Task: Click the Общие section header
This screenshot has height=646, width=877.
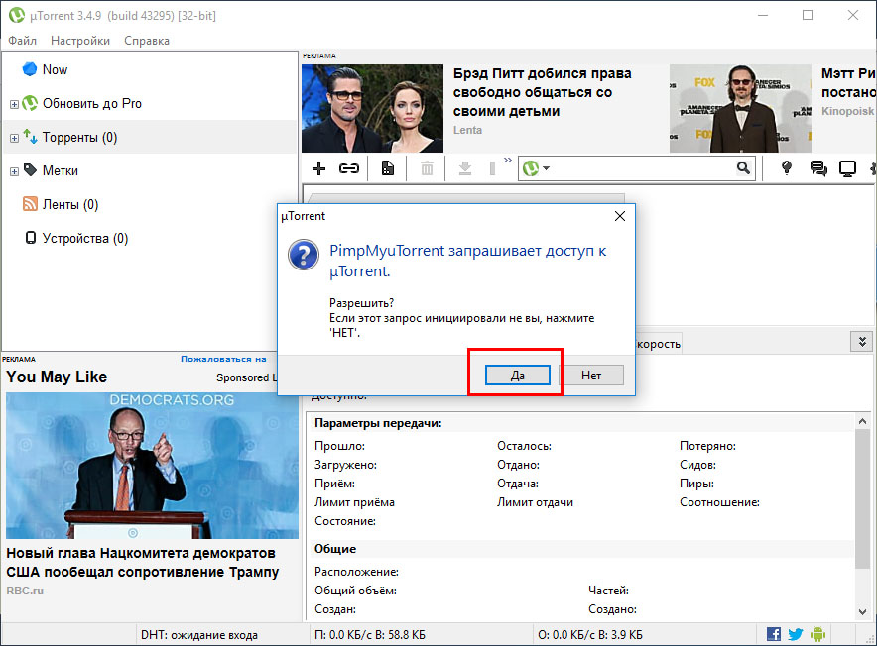Action: 335,549
